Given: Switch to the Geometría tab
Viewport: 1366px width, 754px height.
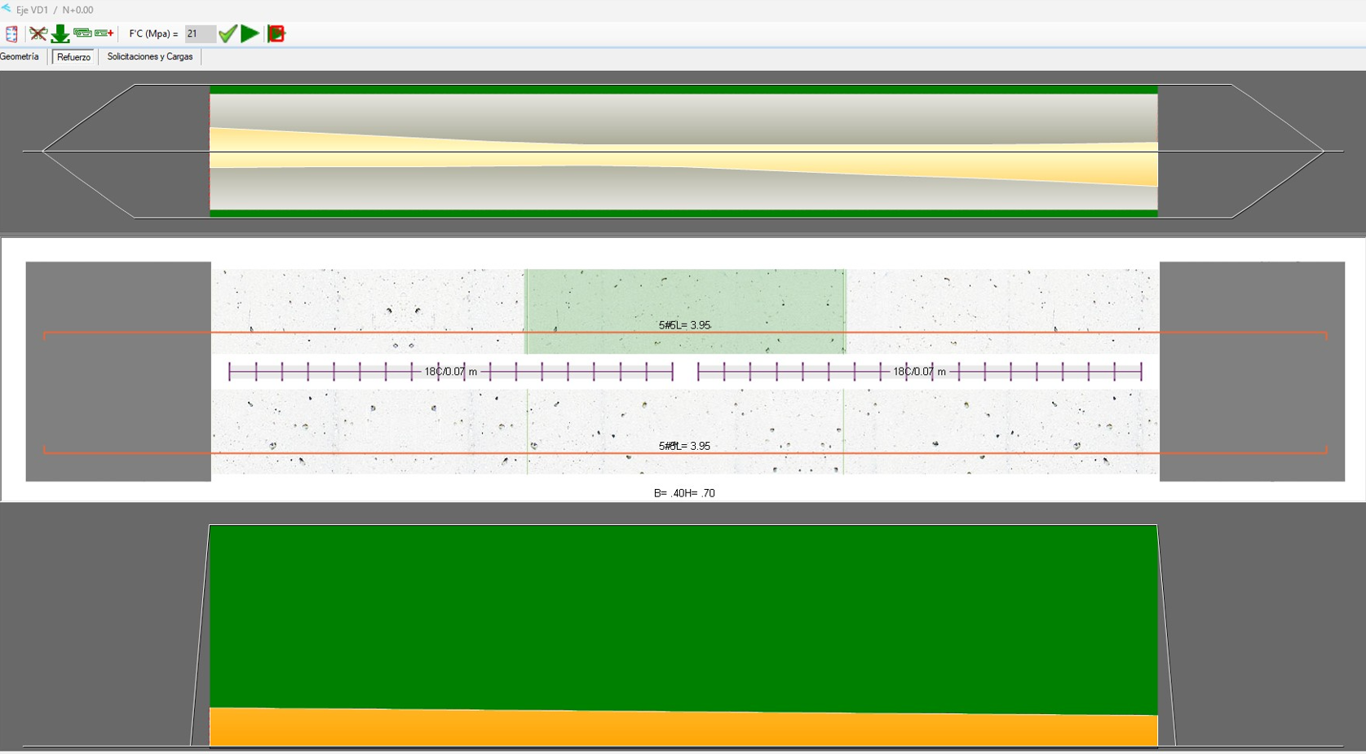Looking at the screenshot, I should point(20,57).
